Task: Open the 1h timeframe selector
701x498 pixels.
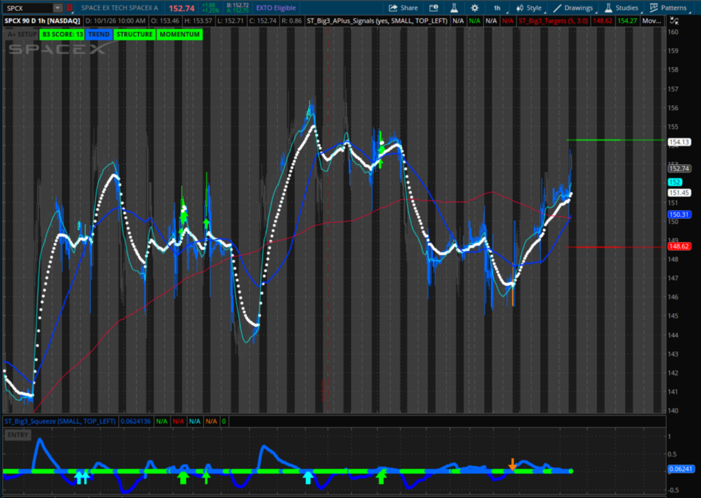Action: tap(498, 8)
